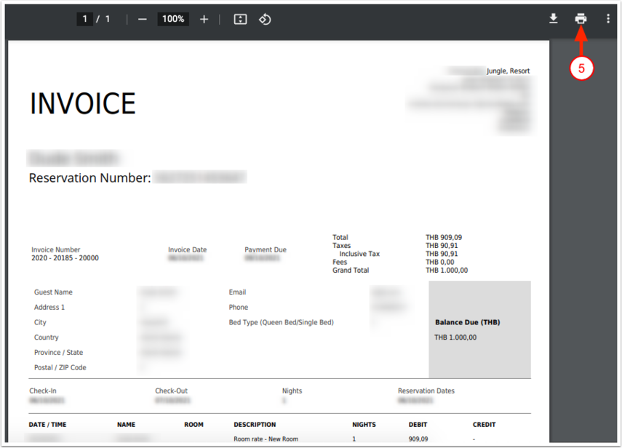Click the Balance Due (THB) grey box
Screen dimensions: 622x448
tap(479, 329)
